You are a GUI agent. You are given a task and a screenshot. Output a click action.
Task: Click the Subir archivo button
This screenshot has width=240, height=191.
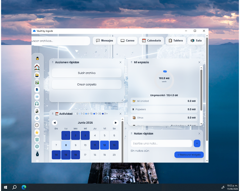click(x=87, y=73)
